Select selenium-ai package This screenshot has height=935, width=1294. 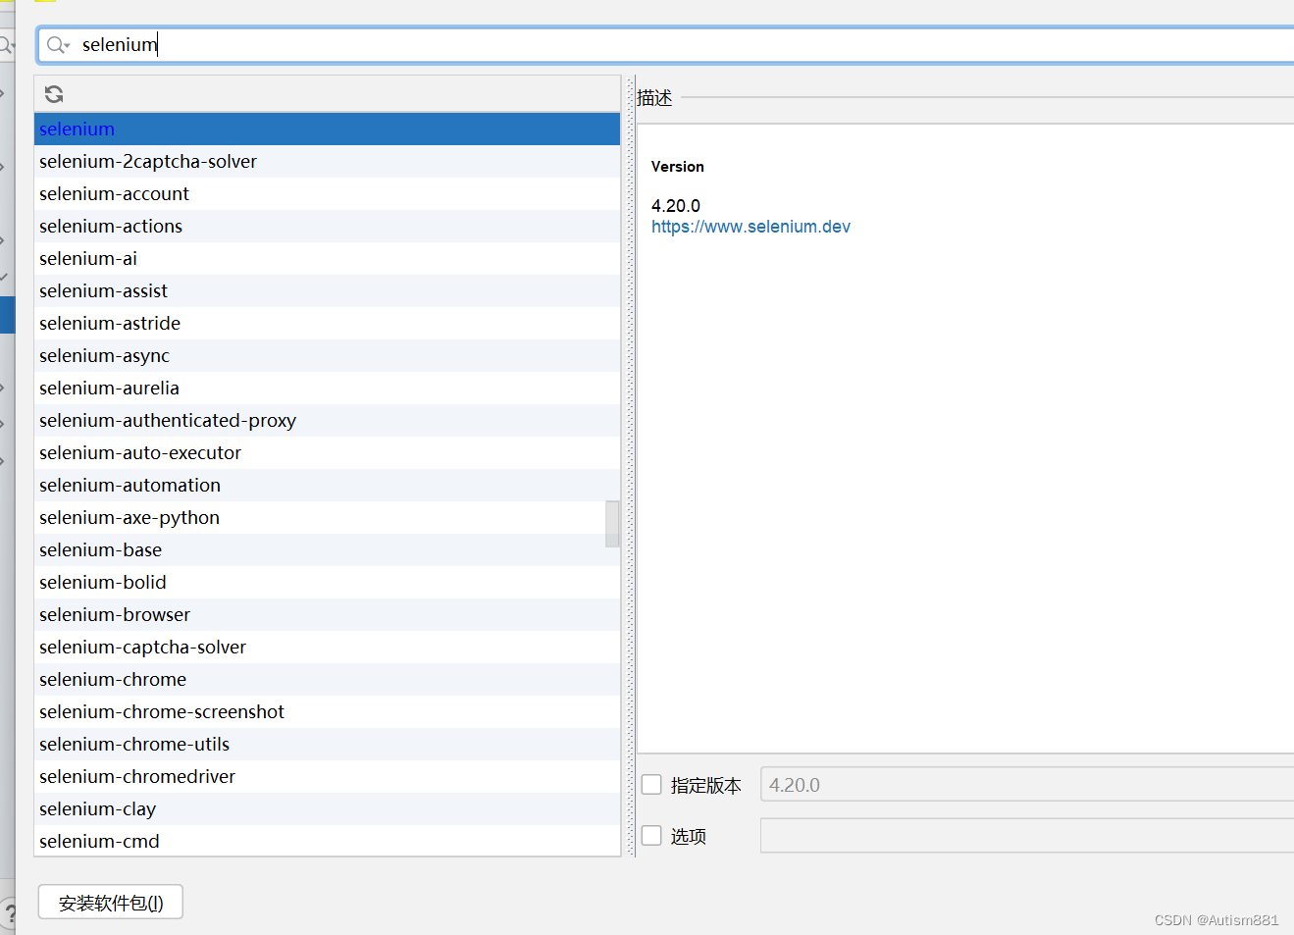(x=327, y=258)
